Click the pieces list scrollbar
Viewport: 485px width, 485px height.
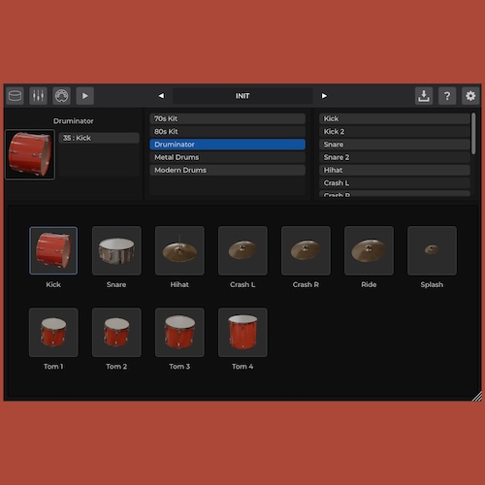coord(473,134)
